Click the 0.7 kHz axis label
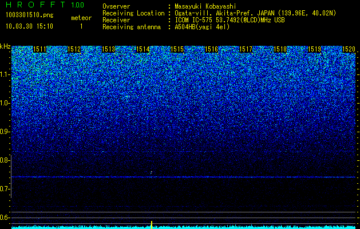The image size is (360, 229). [x=5, y=189]
